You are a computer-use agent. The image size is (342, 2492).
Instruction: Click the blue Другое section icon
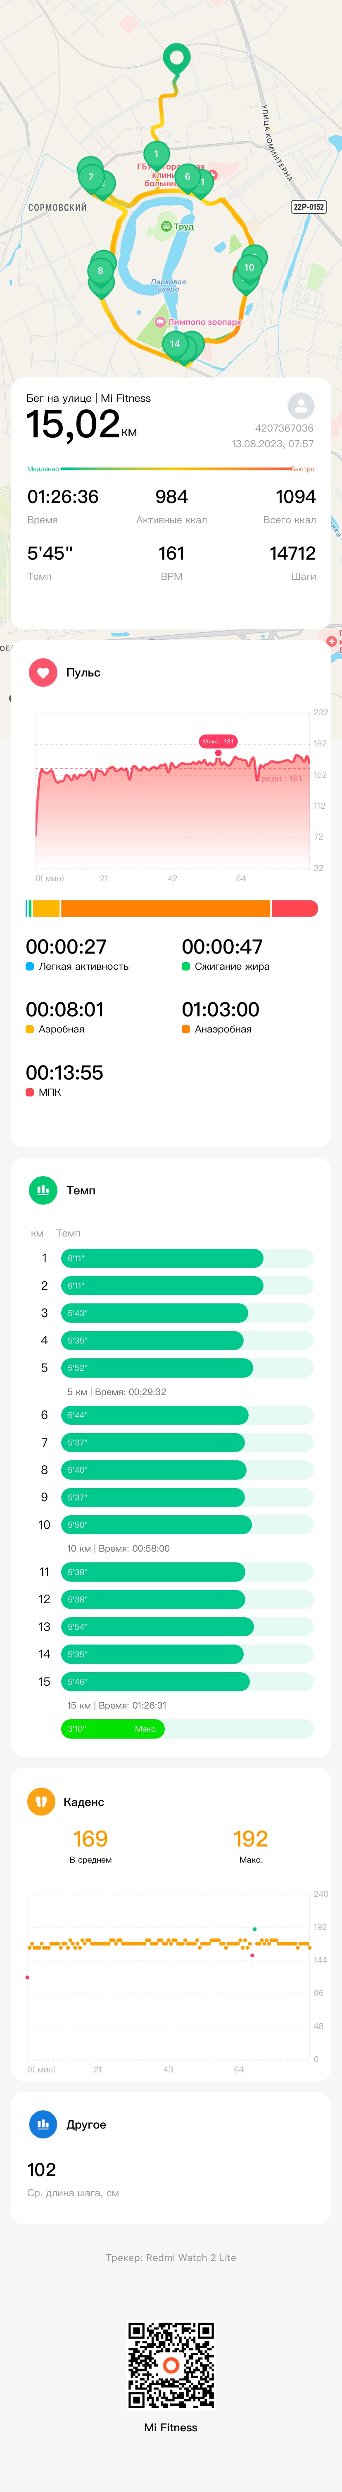tap(43, 2124)
